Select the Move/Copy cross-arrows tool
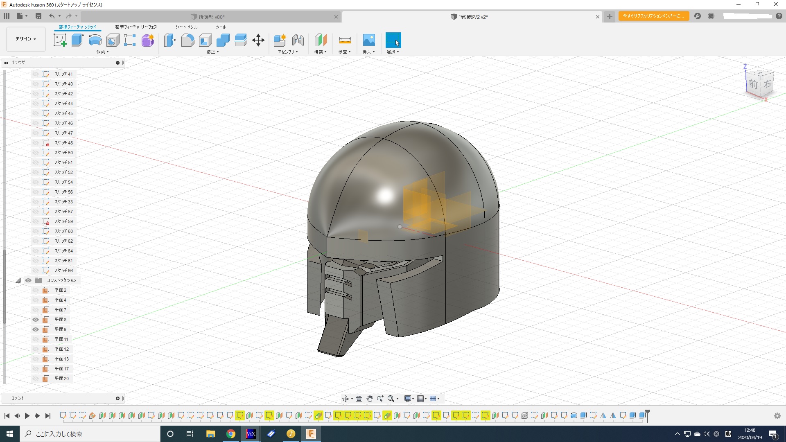Screen dimensions: 786x442 point(258,40)
